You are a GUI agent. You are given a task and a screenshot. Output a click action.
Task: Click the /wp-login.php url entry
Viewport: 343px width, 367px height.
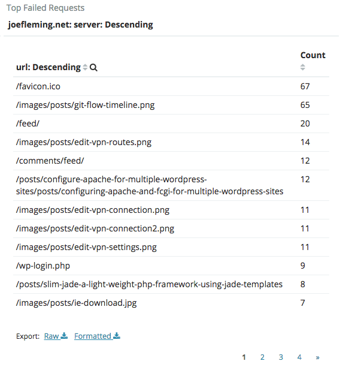point(43,266)
